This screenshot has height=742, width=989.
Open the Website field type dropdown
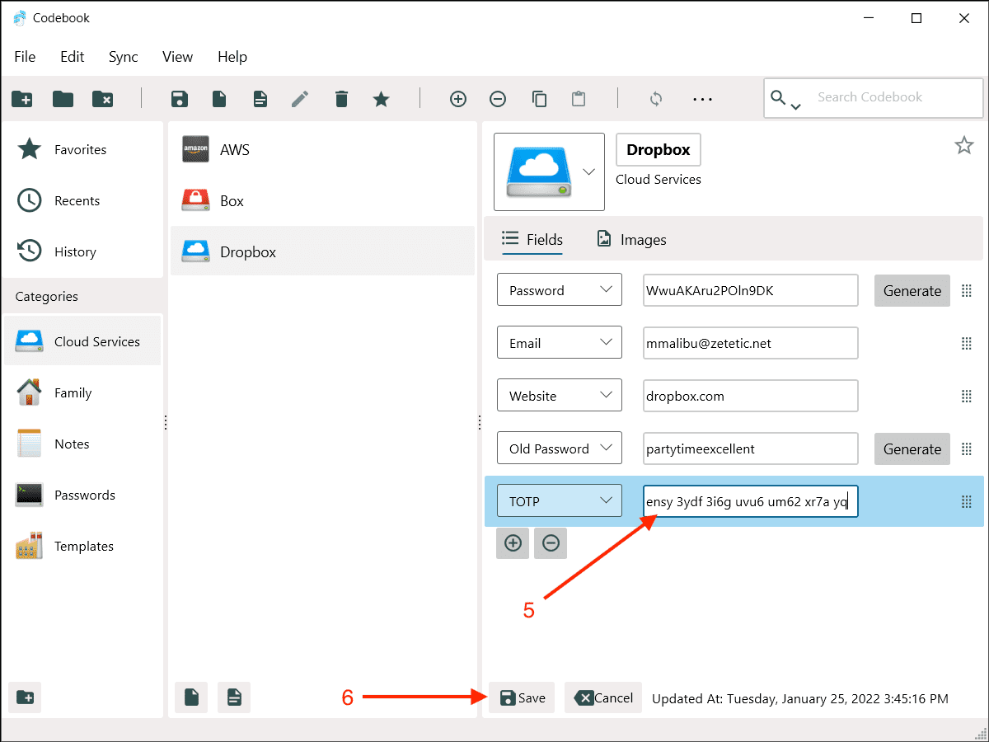560,396
